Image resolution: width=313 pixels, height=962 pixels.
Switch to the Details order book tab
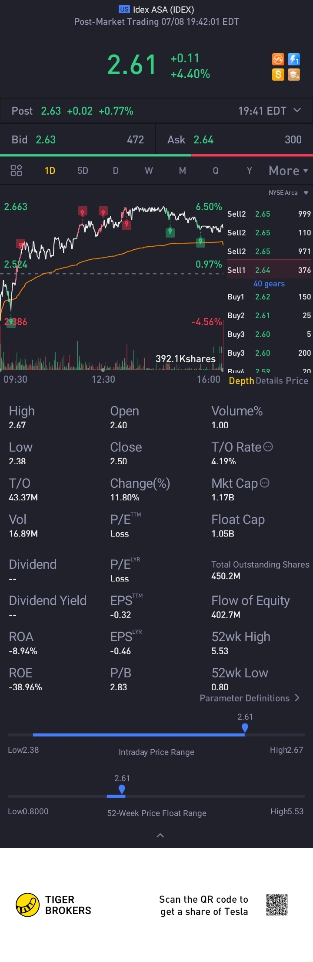point(270,381)
